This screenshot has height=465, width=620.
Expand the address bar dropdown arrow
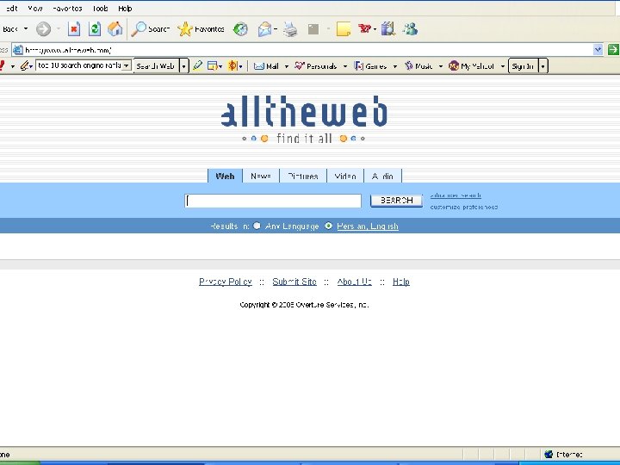598,49
